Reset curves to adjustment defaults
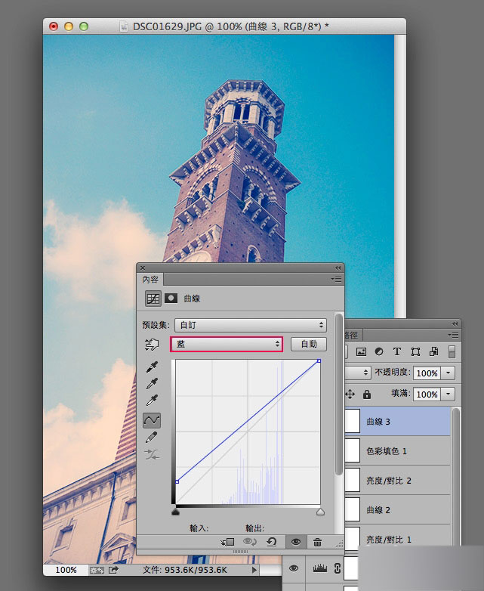The height and width of the screenshot is (591, 484). pyautogui.click(x=271, y=542)
